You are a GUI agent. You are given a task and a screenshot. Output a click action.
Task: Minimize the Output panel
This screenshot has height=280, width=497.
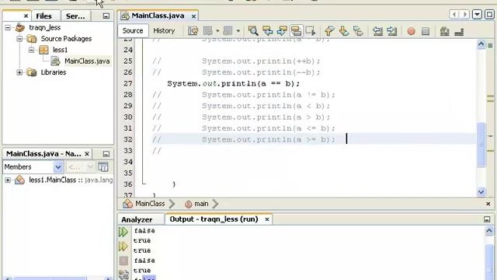[487, 219]
